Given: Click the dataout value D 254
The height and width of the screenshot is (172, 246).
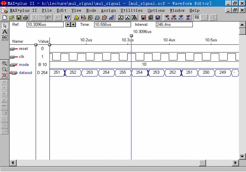Looking at the screenshot, I should [x=42, y=72].
